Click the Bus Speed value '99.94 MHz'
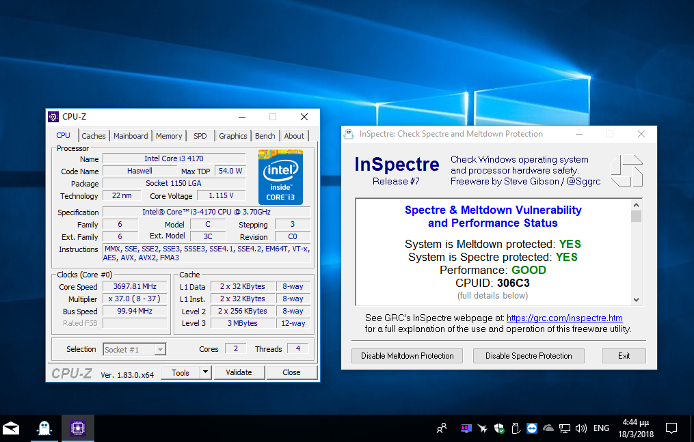The image size is (694, 442). [135, 311]
